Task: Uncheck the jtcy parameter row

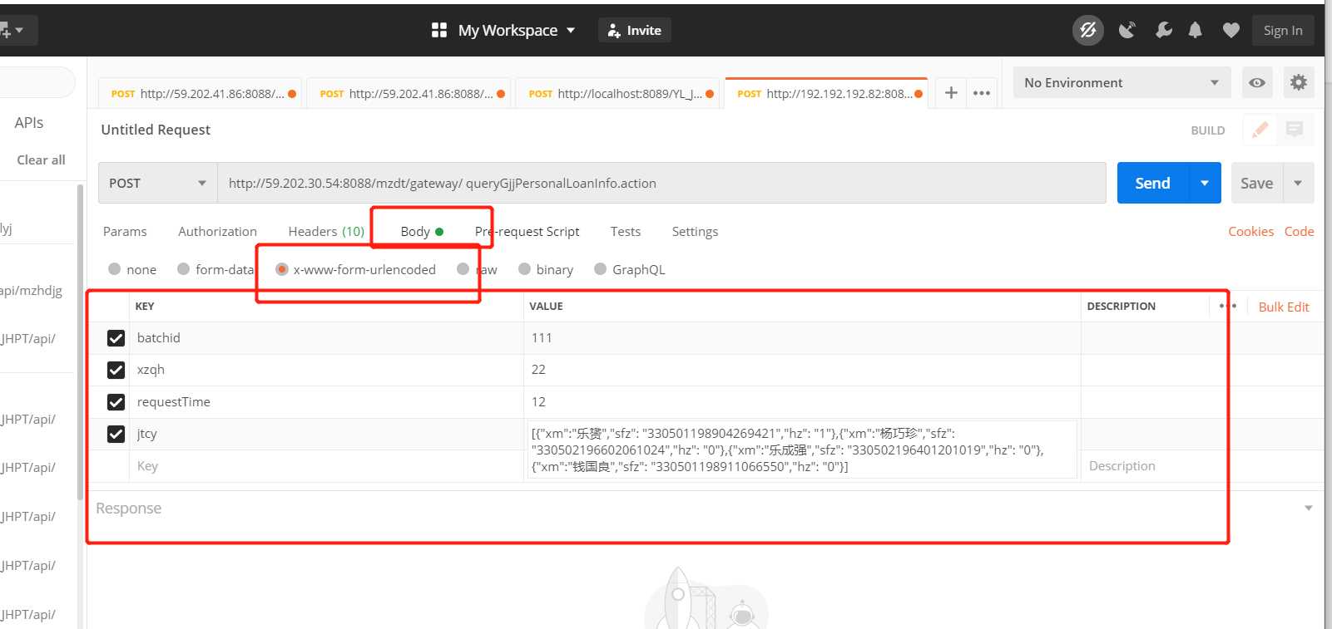Action: [116, 434]
